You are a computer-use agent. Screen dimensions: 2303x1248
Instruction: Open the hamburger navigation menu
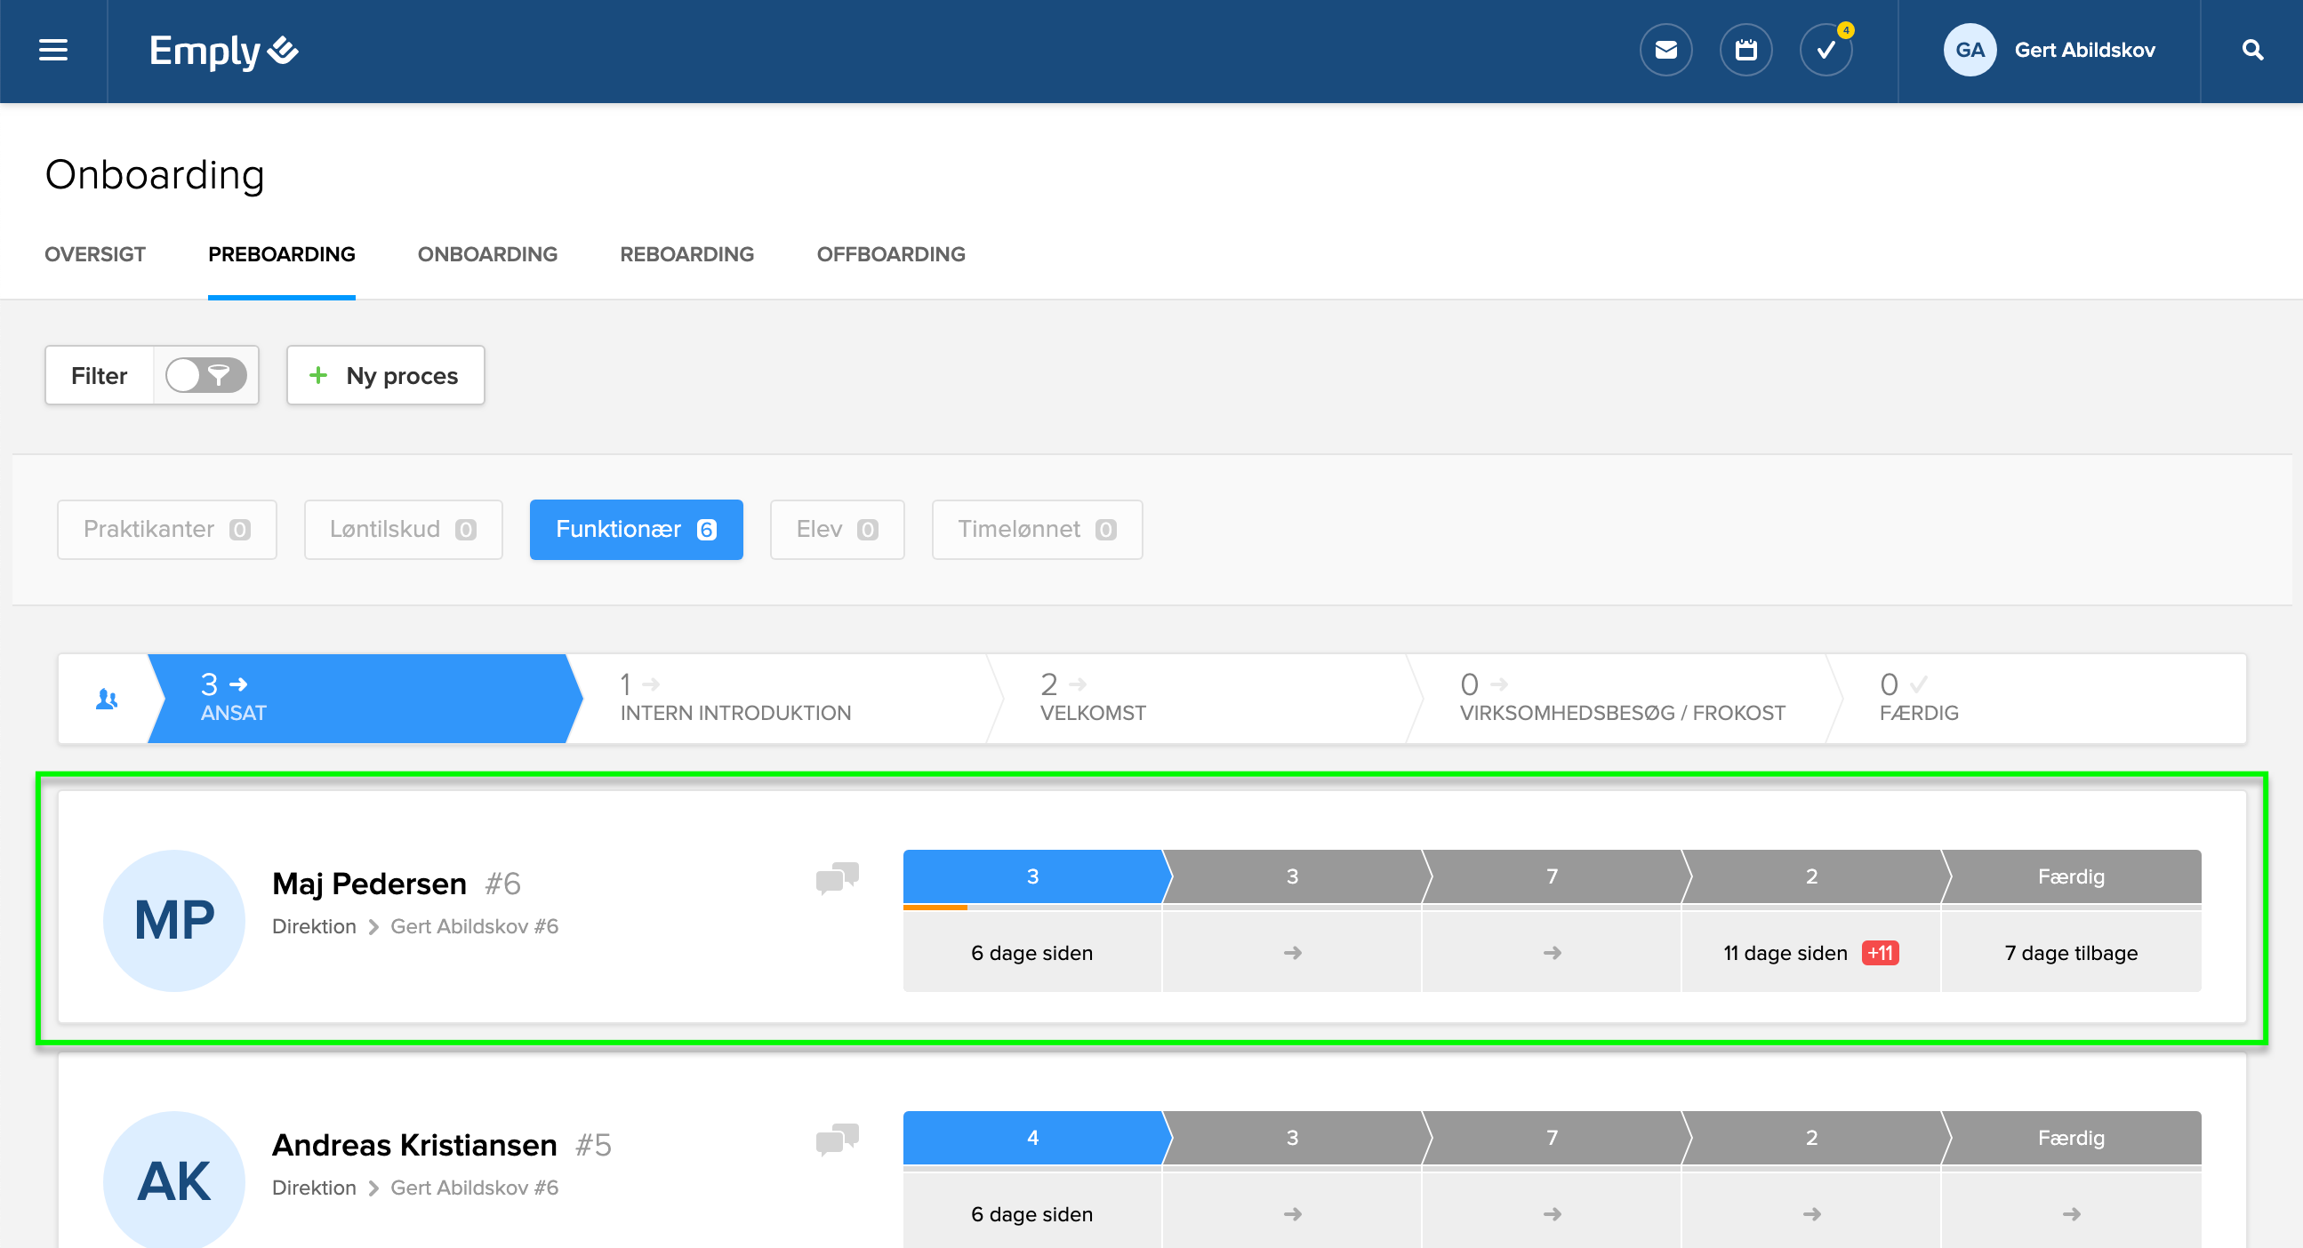click(52, 50)
